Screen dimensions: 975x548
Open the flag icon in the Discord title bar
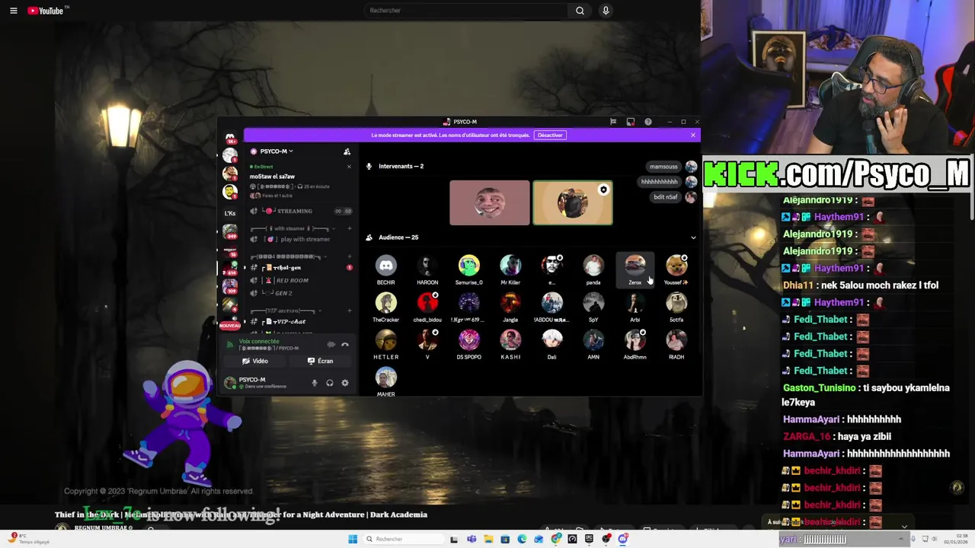point(613,122)
